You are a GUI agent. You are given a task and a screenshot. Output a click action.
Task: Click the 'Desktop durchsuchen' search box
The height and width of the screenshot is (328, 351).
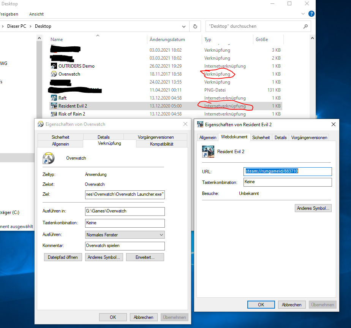(258, 27)
